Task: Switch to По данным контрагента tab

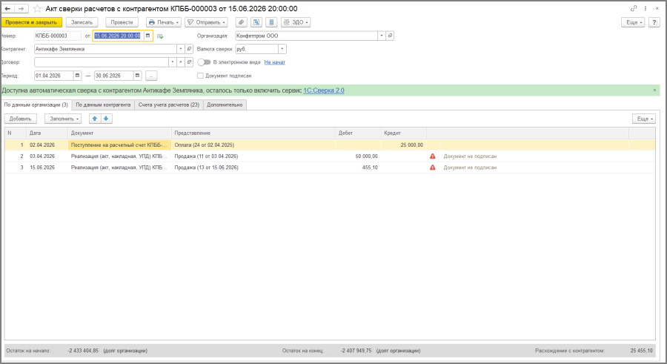Action: (x=103, y=105)
